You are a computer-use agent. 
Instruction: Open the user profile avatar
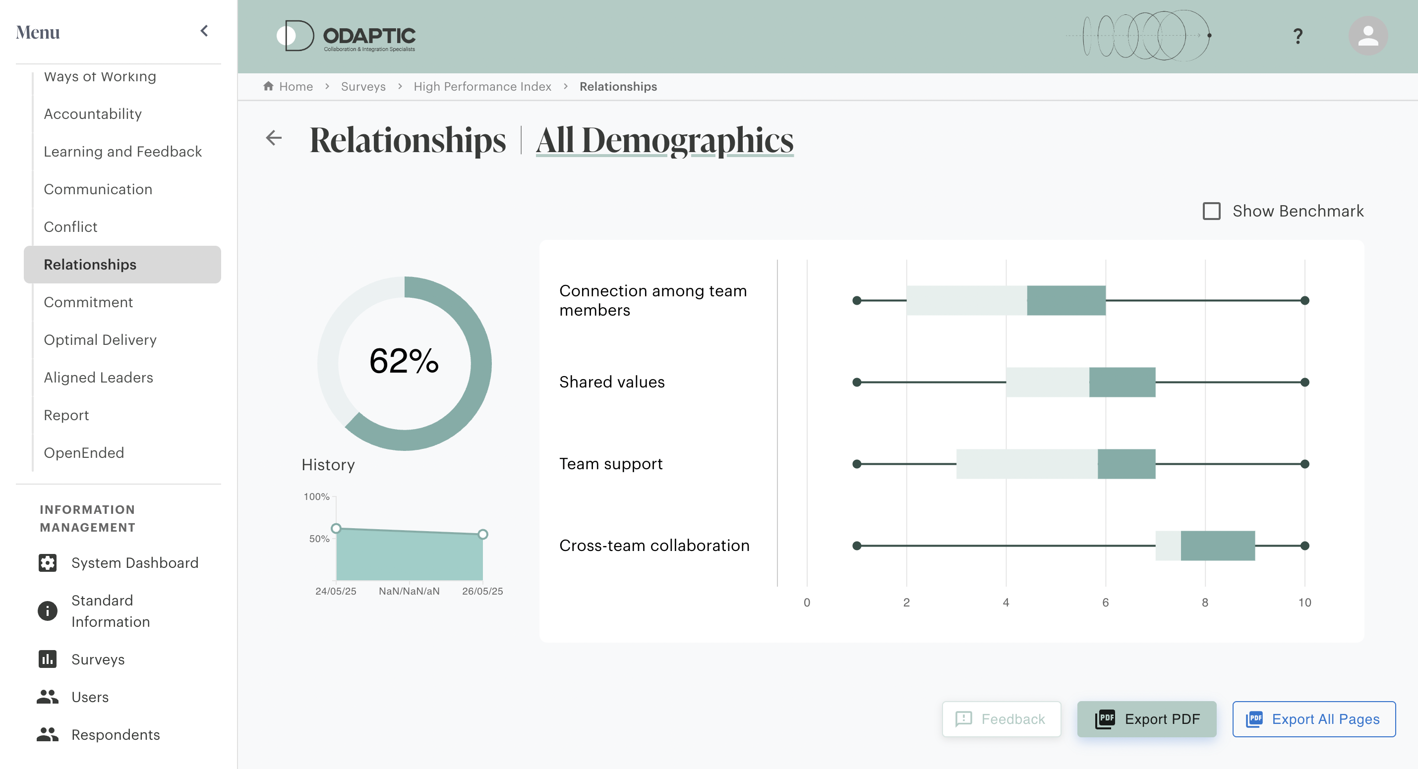[1367, 36]
